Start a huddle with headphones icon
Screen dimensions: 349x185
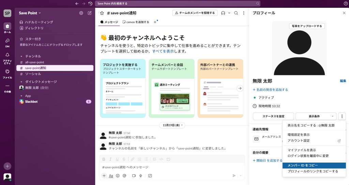(x=223, y=13)
